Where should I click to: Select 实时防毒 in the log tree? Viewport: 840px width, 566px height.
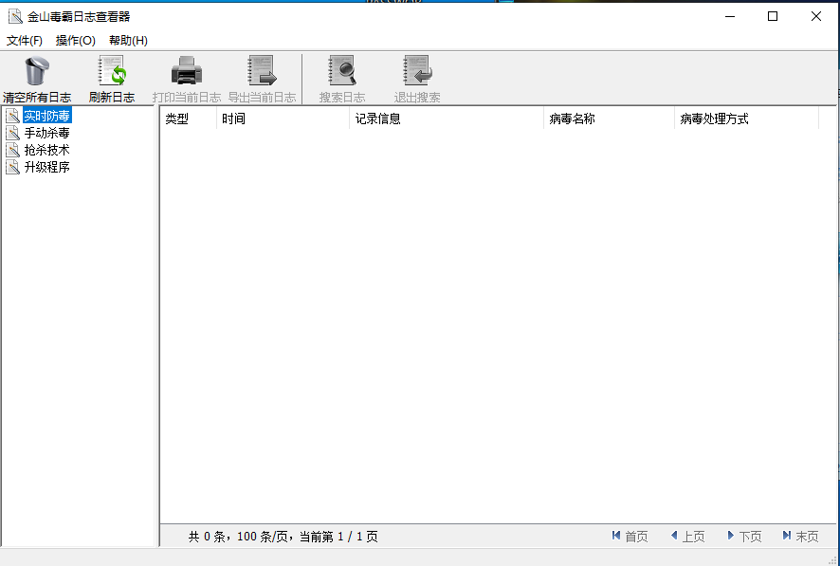click(x=46, y=116)
